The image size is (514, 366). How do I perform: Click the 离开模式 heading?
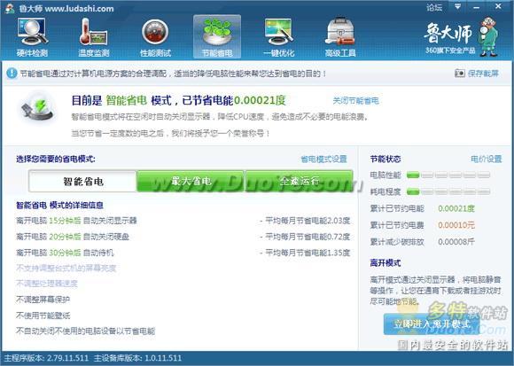(385, 263)
